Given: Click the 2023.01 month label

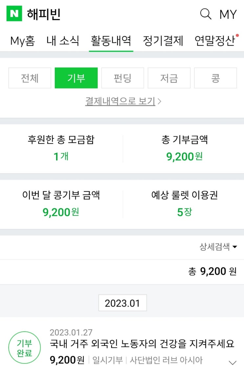Looking at the screenshot, I should [122, 303].
